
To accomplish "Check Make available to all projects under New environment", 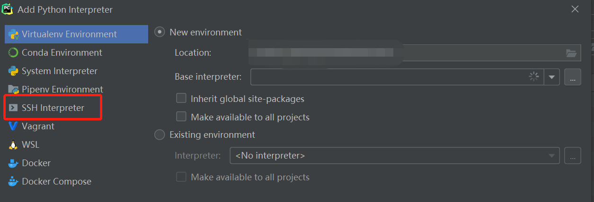I will (x=181, y=117).
